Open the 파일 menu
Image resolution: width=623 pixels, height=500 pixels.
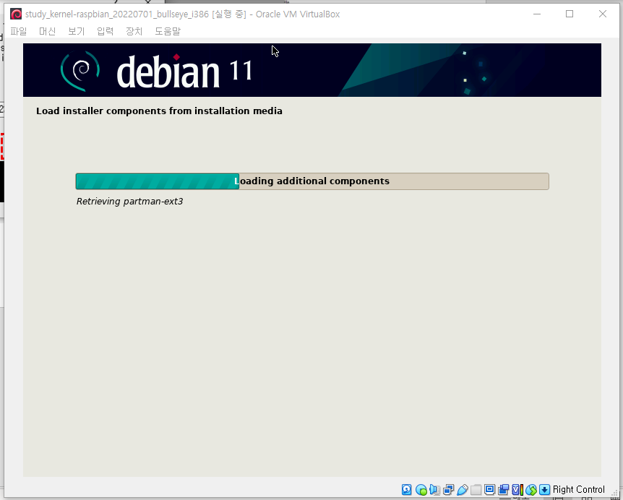pyautogui.click(x=18, y=31)
